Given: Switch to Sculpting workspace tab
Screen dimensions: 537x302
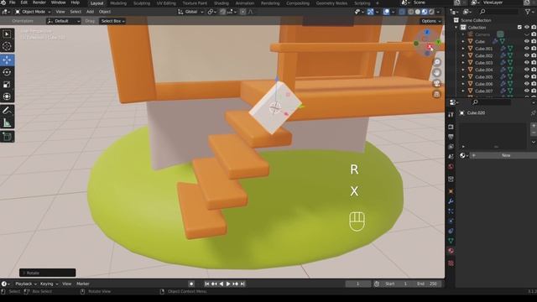Looking at the screenshot, I should pyautogui.click(x=142, y=3).
